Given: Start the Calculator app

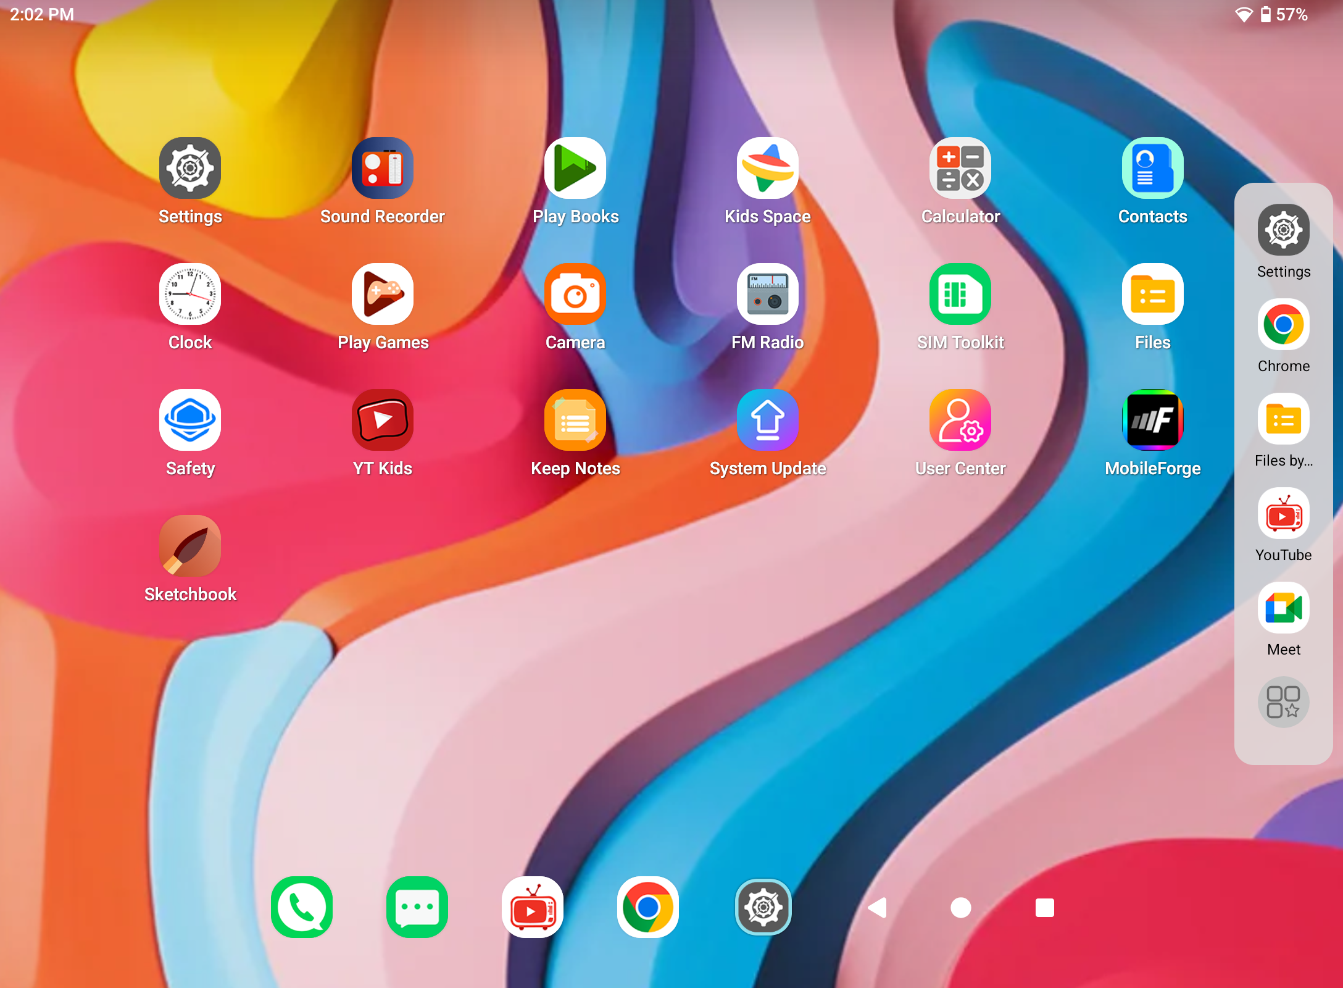Looking at the screenshot, I should [x=960, y=169].
